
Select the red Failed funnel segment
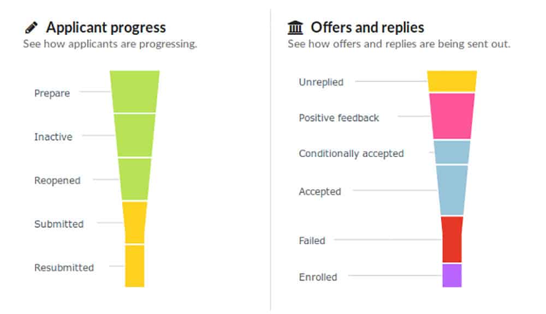pos(452,239)
